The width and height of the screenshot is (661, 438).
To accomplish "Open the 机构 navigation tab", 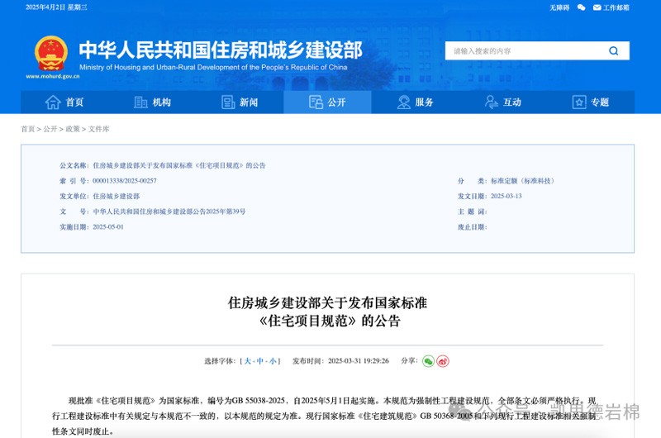I will pos(152,102).
